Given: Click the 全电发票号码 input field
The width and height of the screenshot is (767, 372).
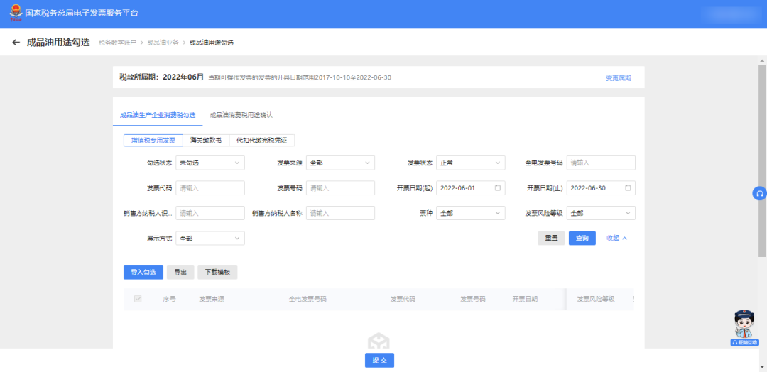Looking at the screenshot, I should click(x=600, y=163).
